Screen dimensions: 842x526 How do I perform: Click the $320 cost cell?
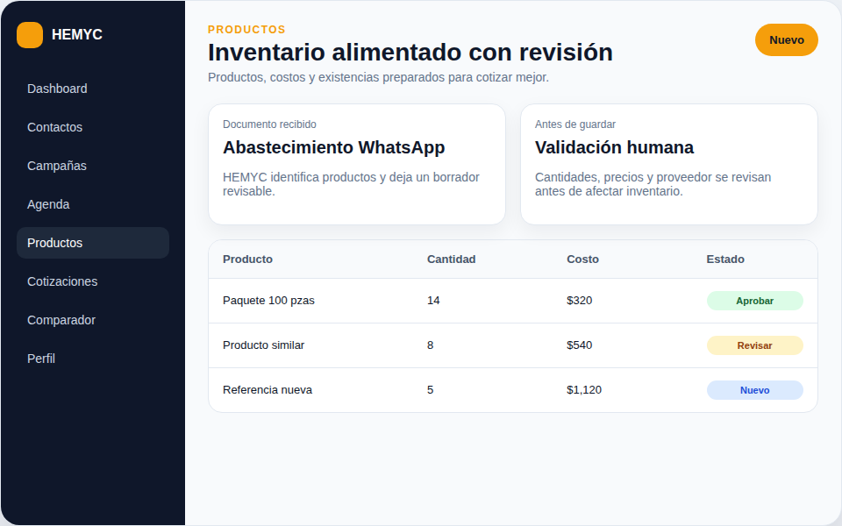[x=580, y=301]
